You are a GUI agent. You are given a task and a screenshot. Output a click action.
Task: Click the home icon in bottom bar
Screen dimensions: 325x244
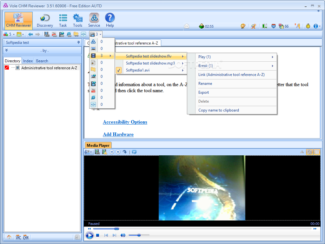(x=9, y=237)
